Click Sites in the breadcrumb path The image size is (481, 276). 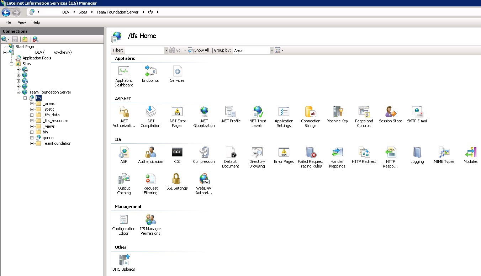pyautogui.click(x=83, y=12)
